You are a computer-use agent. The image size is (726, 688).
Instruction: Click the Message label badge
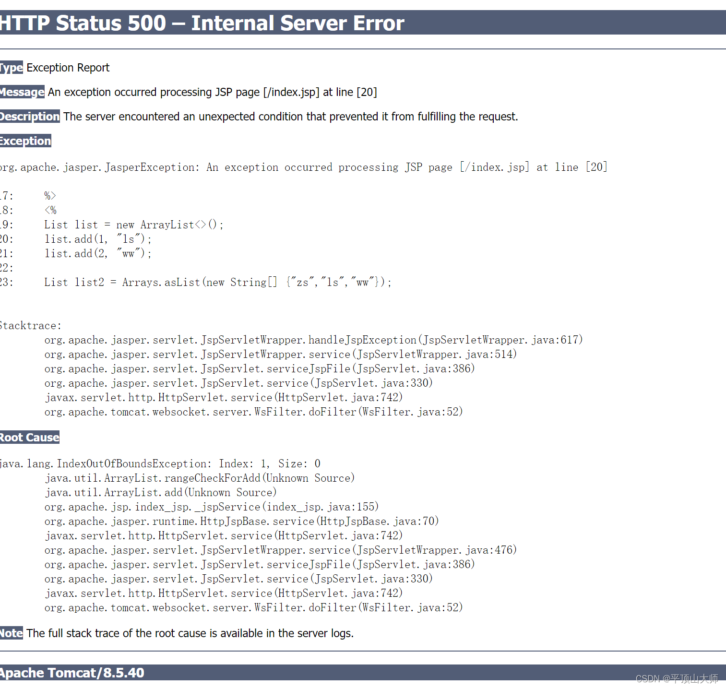(x=22, y=92)
